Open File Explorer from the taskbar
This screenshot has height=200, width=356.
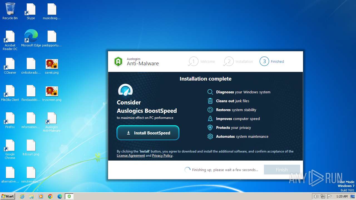(x=31, y=196)
